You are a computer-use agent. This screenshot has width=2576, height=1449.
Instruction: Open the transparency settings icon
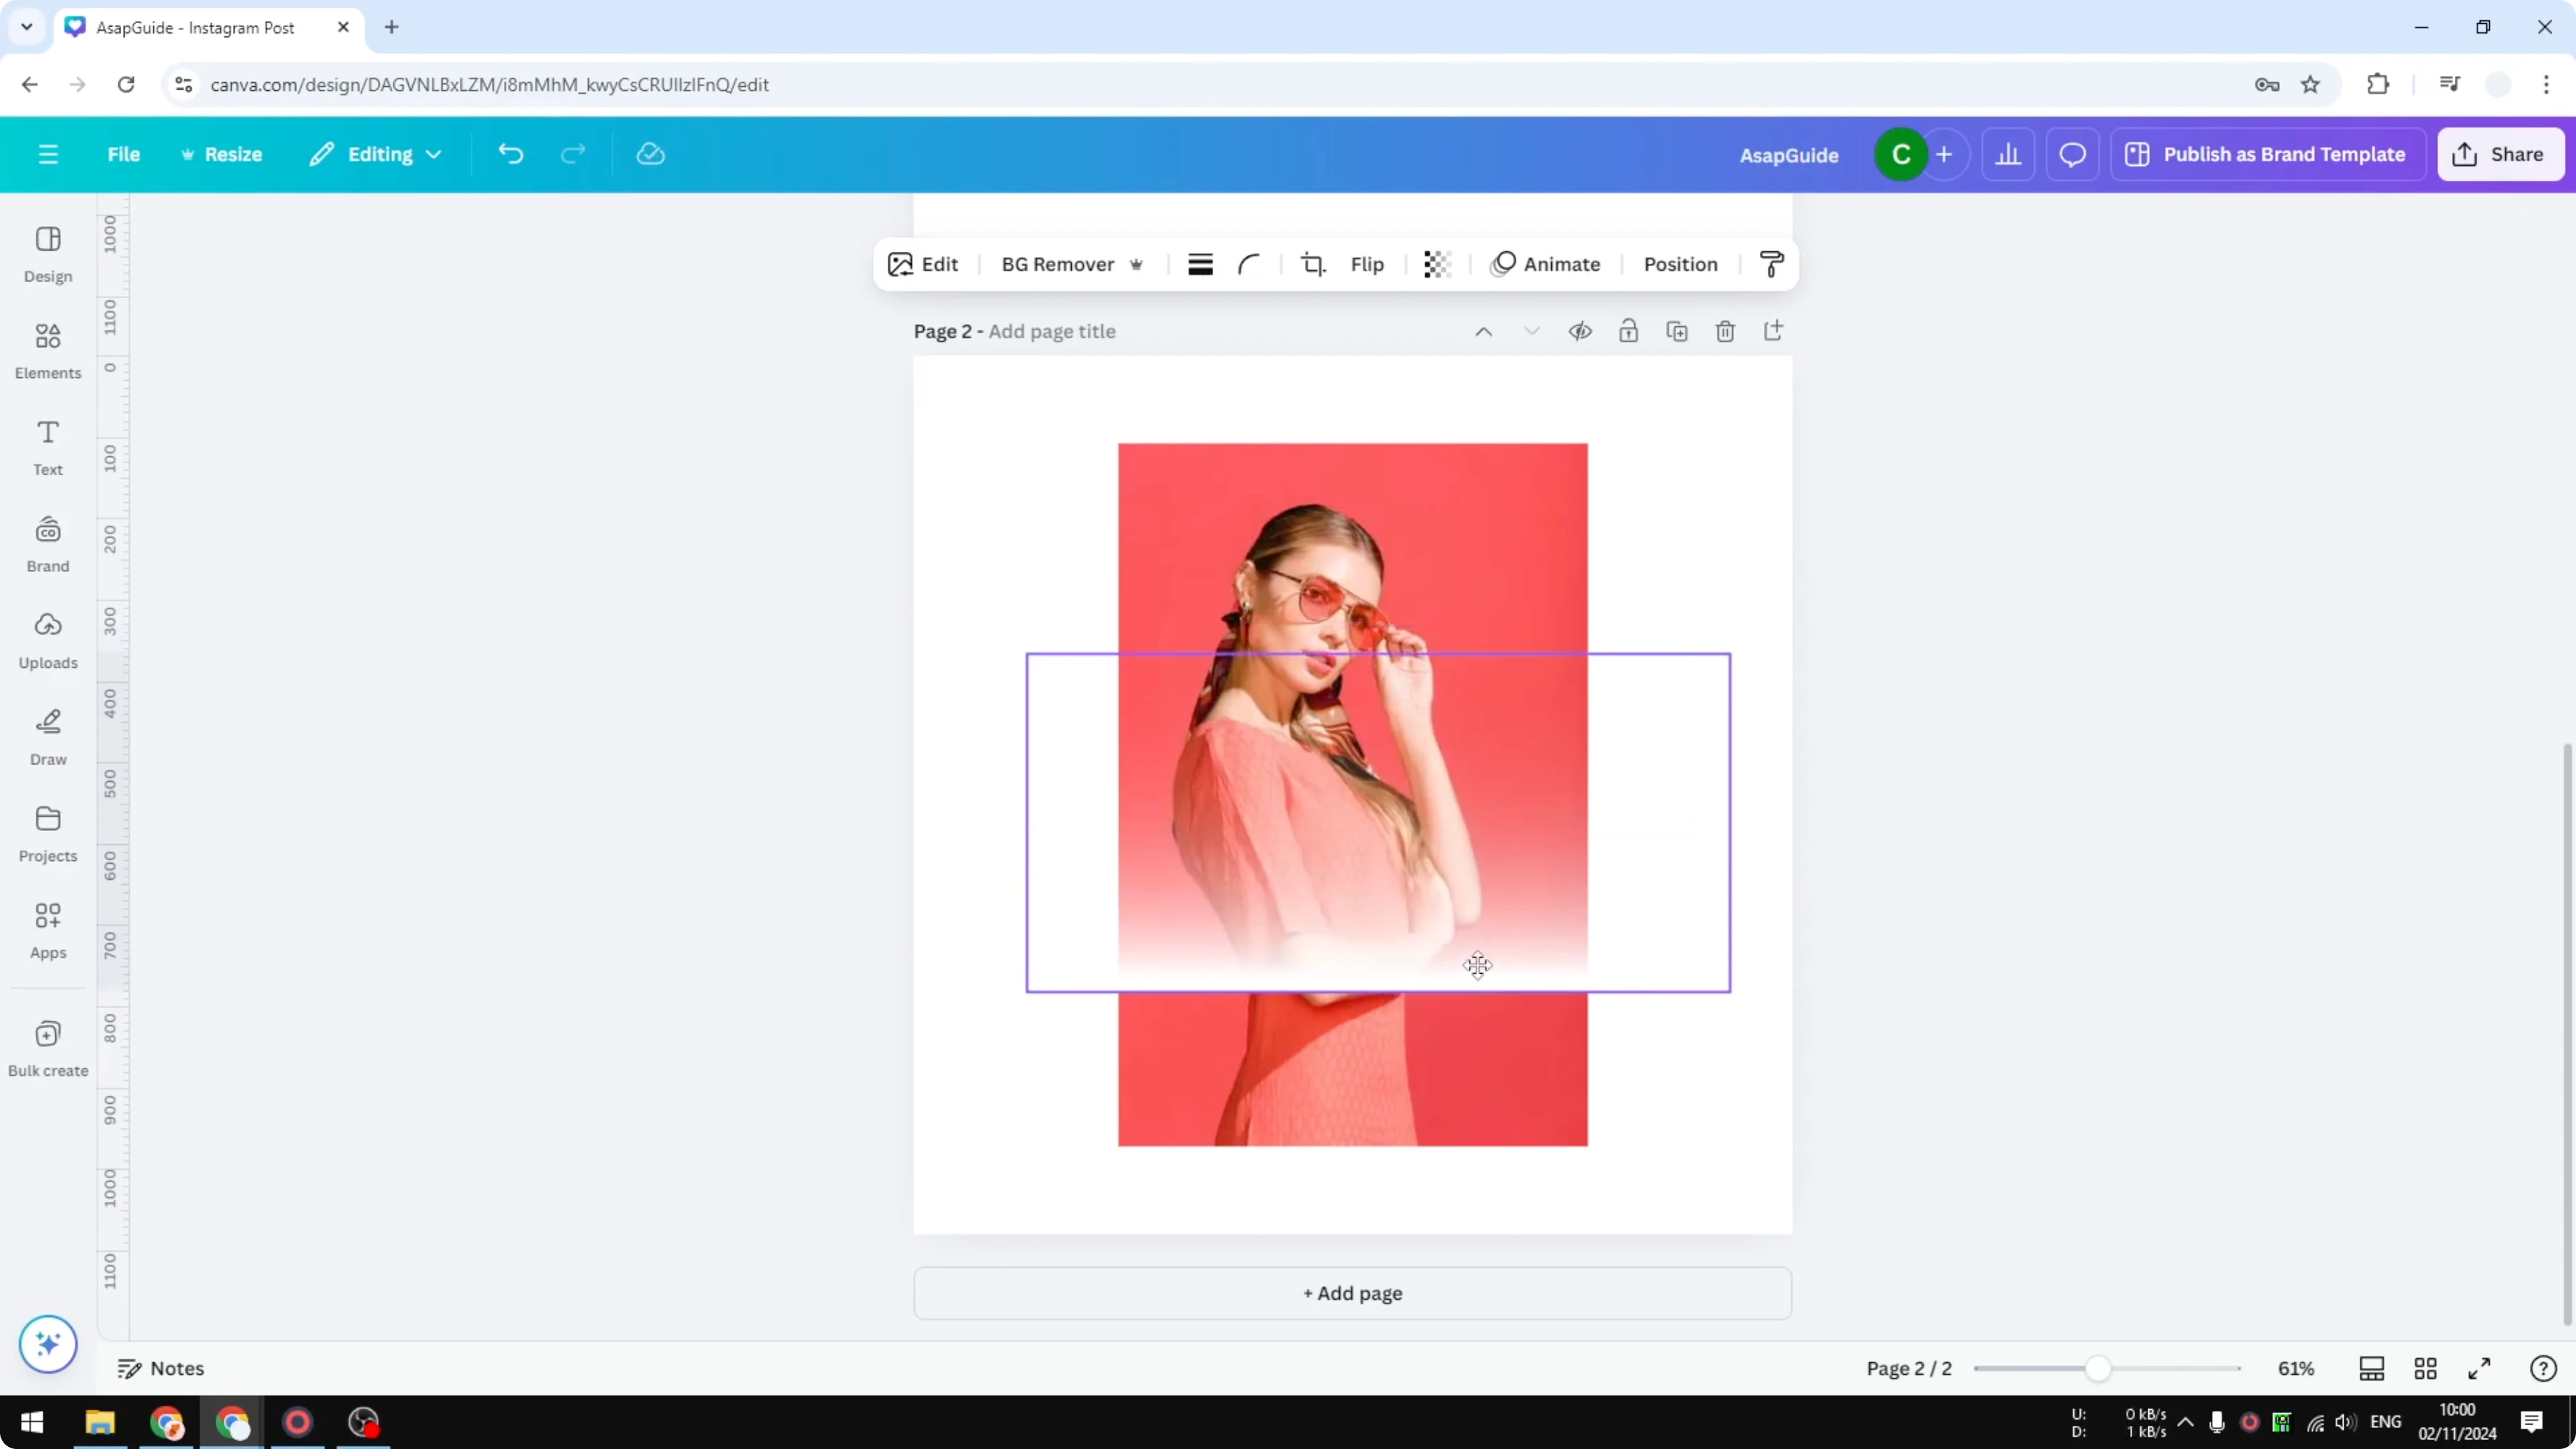point(1437,264)
